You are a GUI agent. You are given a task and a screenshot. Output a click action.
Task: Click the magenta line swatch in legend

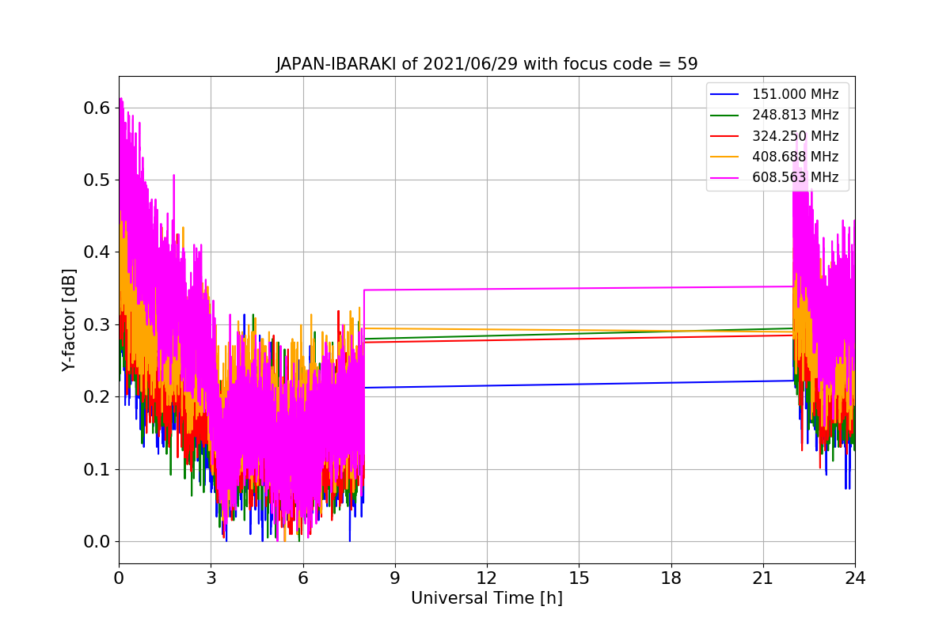(x=724, y=178)
